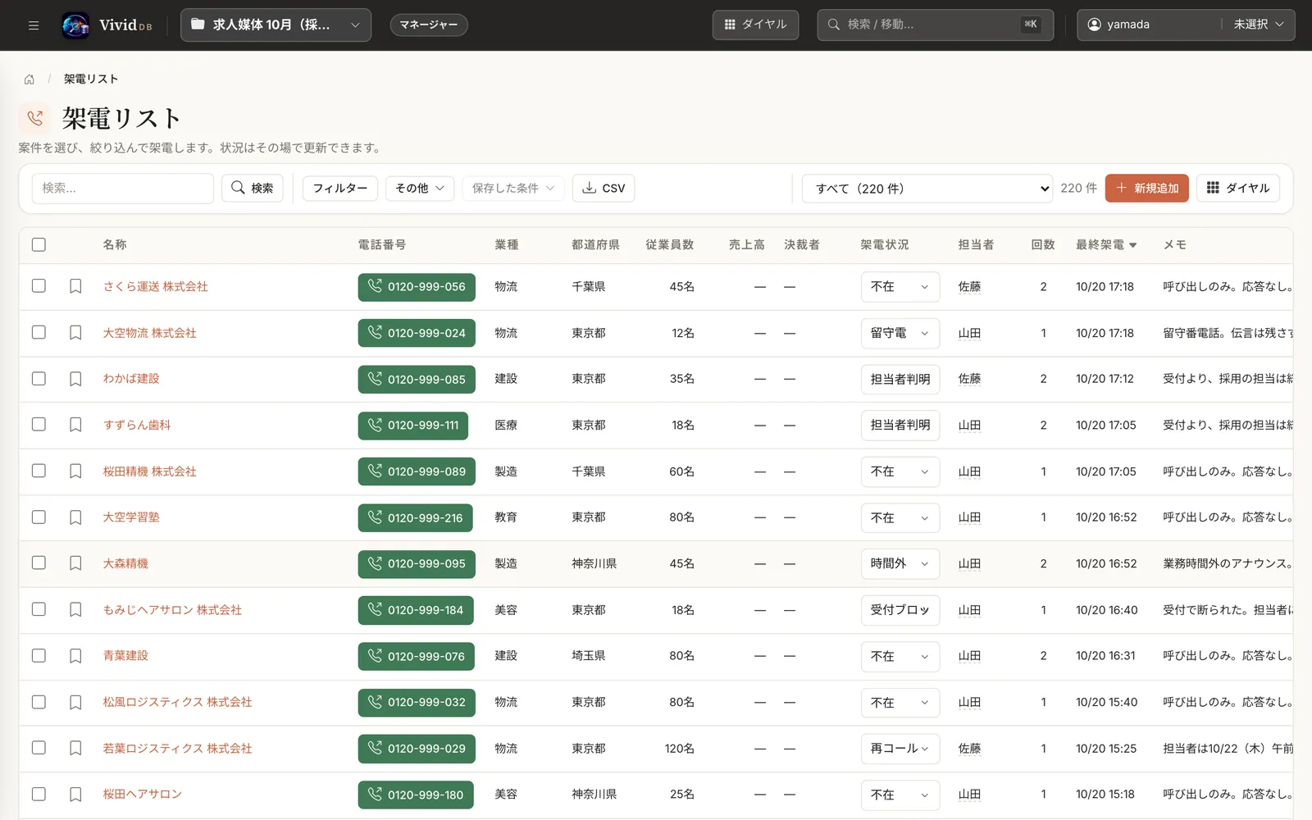Bookmark the 若葉ロジスティクス 株式会社 row
1312x820 pixels.
(x=75, y=749)
